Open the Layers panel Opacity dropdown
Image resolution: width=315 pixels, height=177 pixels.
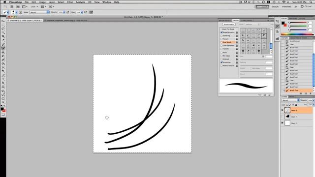314,100
